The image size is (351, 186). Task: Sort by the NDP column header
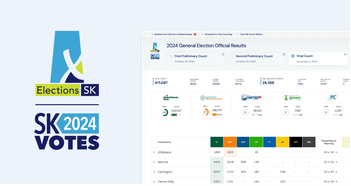(230, 142)
